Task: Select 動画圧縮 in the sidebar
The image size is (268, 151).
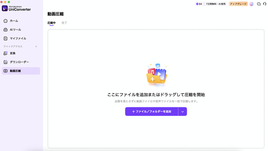Action: (x=21, y=71)
